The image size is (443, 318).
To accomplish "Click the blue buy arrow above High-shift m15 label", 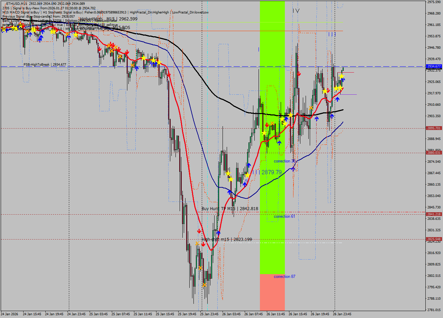I will pyautogui.click(x=218, y=233).
